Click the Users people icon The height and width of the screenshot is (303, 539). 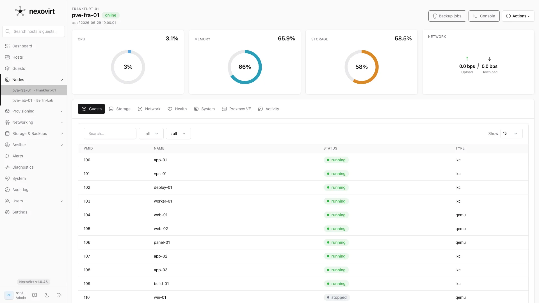click(x=7, y=201)
